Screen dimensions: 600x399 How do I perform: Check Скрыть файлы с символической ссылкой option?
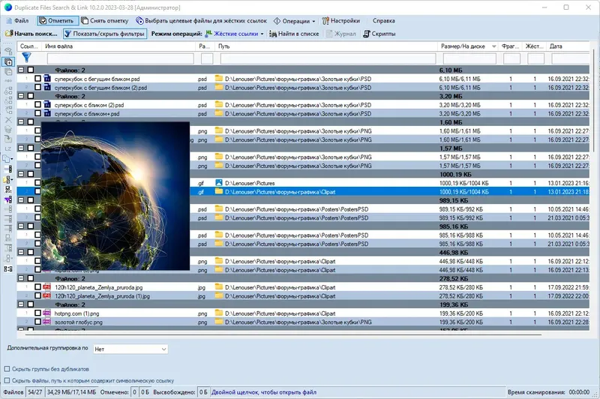point(7,380)
